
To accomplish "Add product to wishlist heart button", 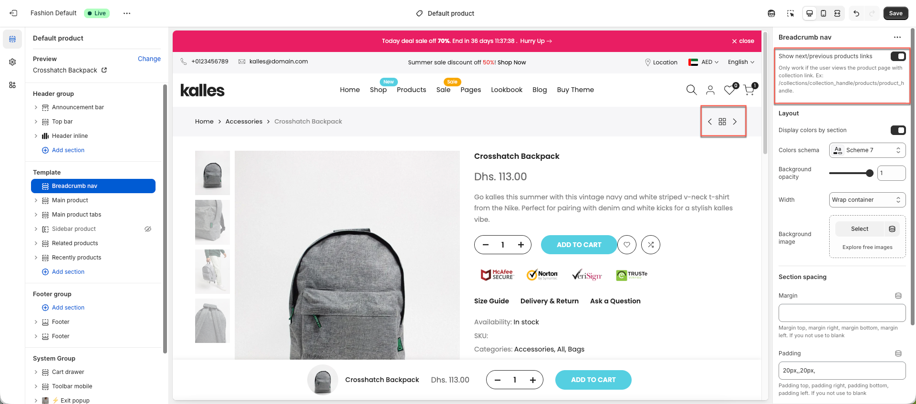I will tap(627, 245).
